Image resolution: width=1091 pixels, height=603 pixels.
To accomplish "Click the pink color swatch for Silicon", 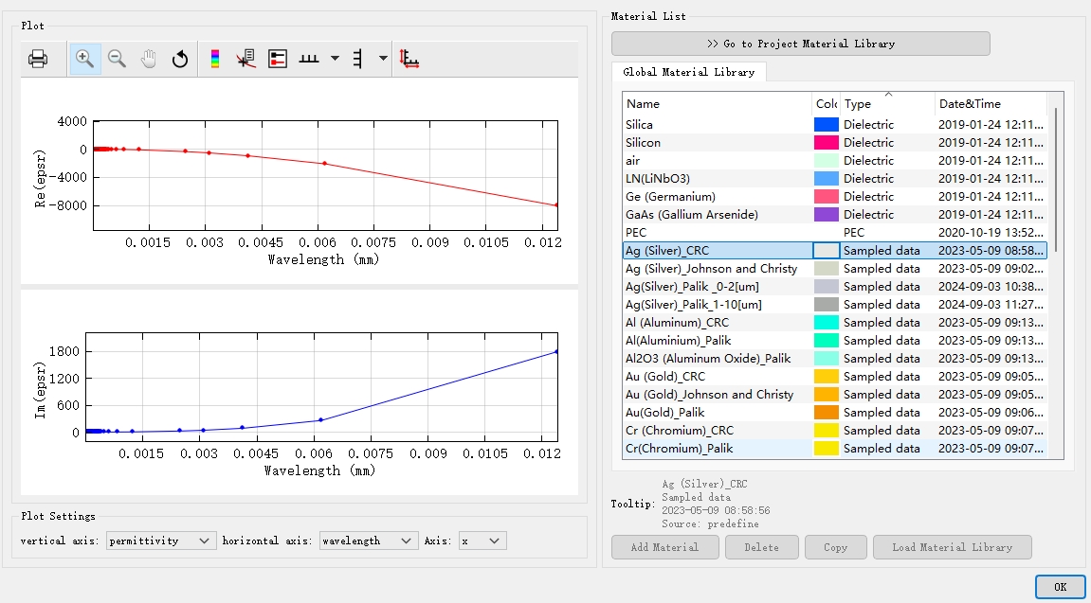I will click(x=827, y=142).
